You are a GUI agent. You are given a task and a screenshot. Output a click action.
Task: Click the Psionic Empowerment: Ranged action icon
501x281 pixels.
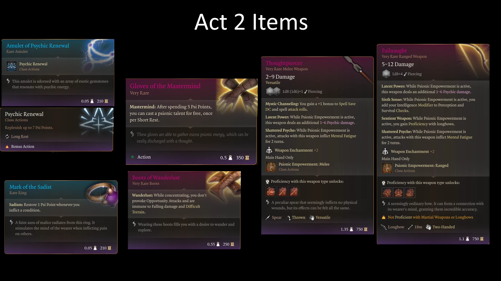click(x=387, y=168)
